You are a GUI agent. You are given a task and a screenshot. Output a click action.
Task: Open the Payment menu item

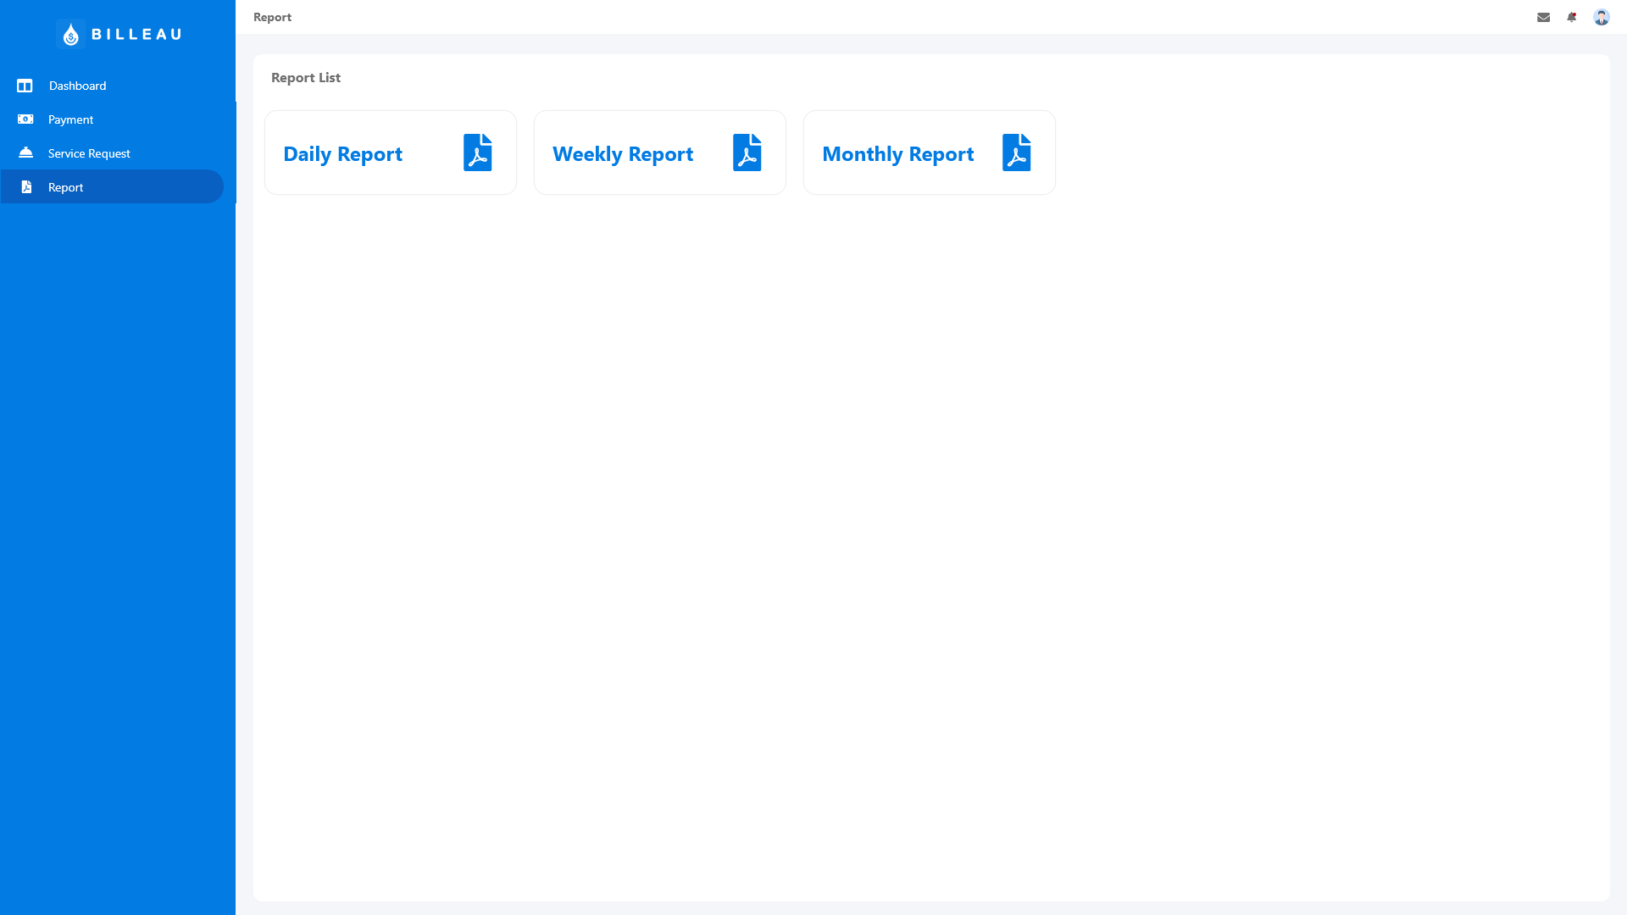70,119
